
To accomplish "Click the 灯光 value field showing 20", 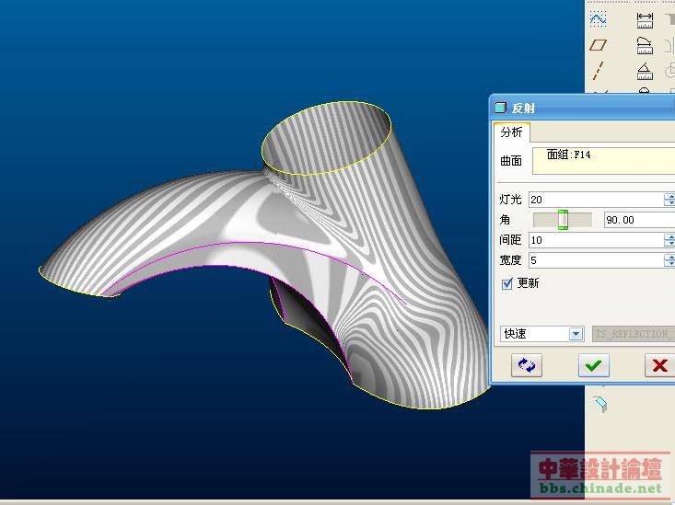I will click(x=596, y=200).
